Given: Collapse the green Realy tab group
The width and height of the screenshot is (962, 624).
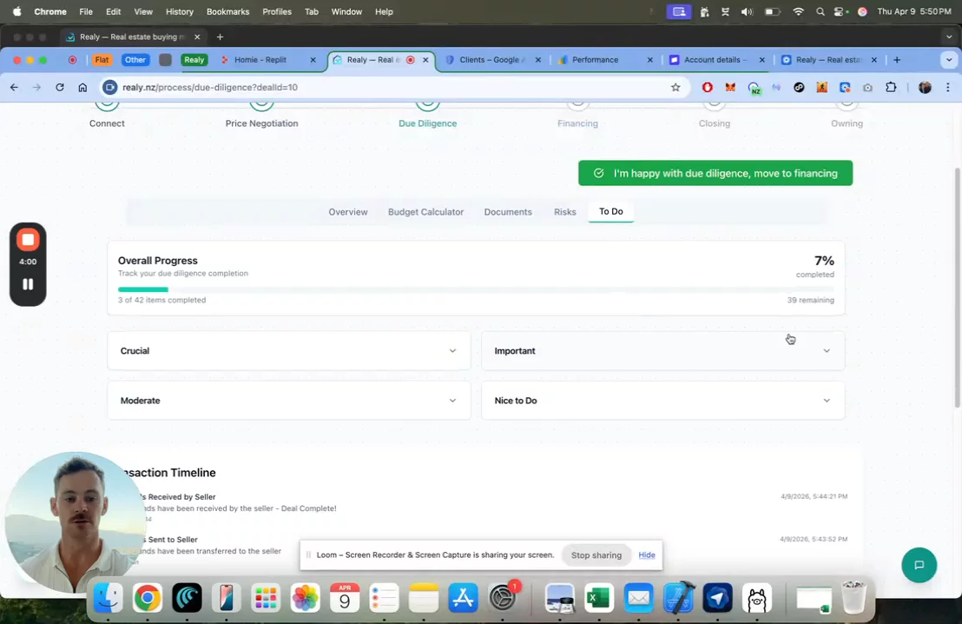Looking at the screenshot, I should coord(194,60).
